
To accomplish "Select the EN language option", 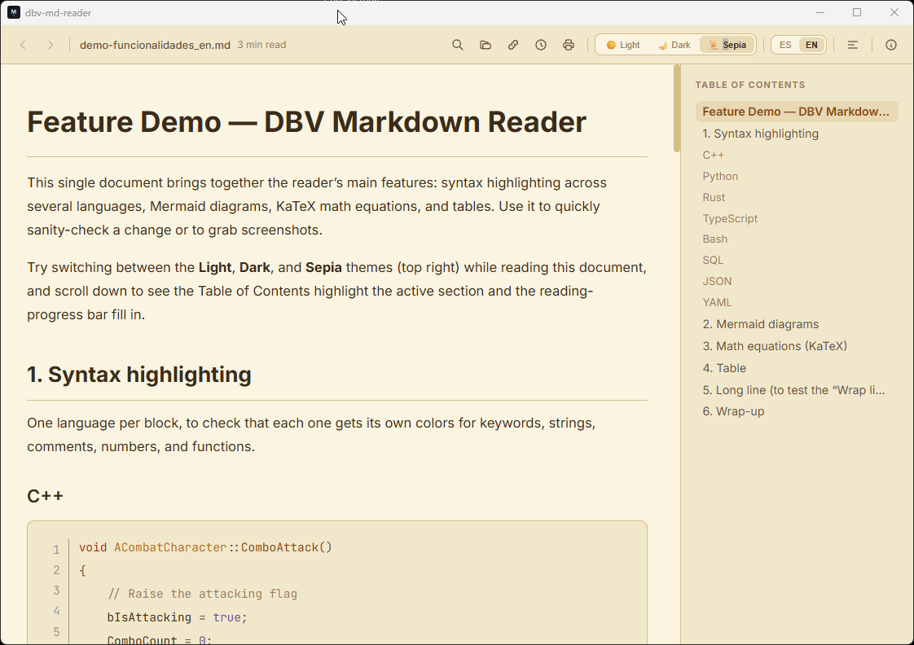I will click(x=811, y=45).
